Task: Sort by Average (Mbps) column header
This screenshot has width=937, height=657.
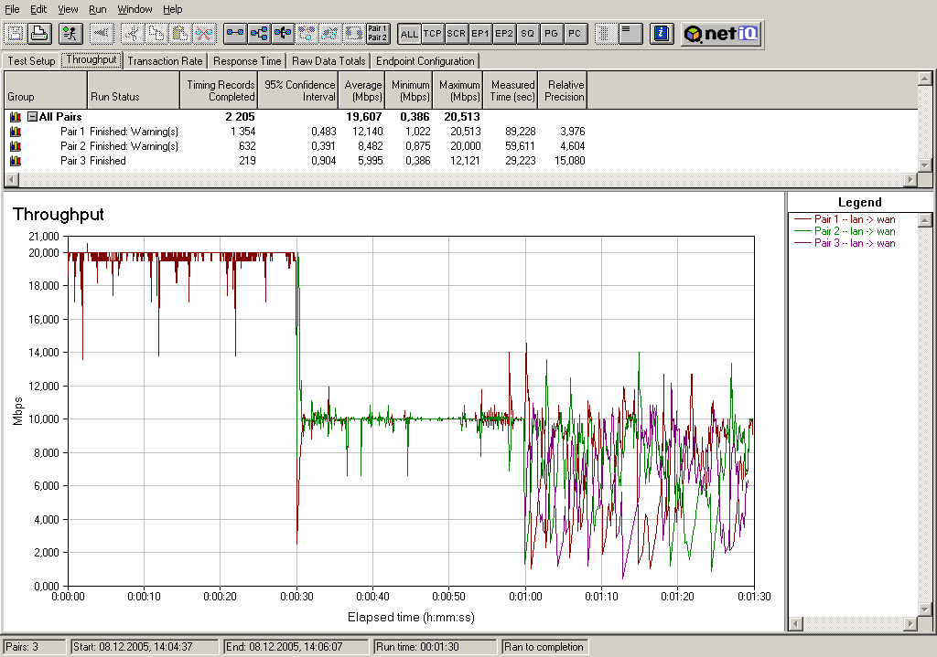Action: 362,90
